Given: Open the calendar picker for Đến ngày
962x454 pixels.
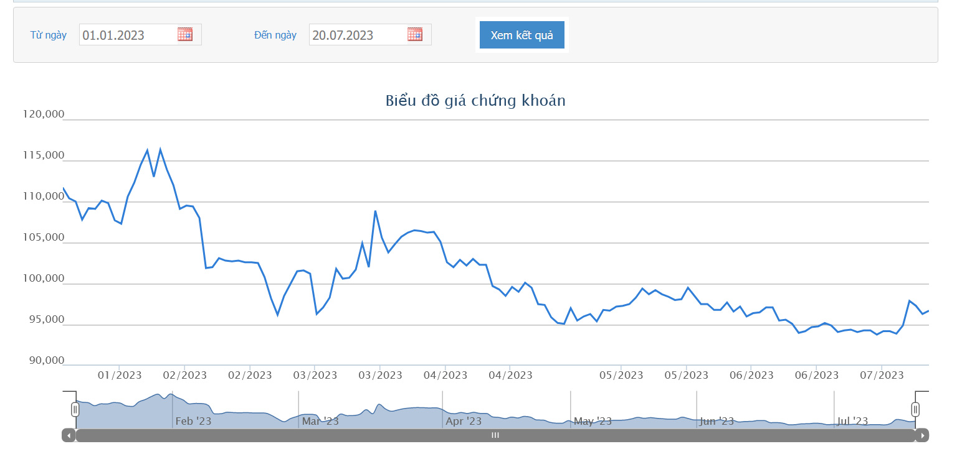Looking at the screenshot, I should 415,35.
